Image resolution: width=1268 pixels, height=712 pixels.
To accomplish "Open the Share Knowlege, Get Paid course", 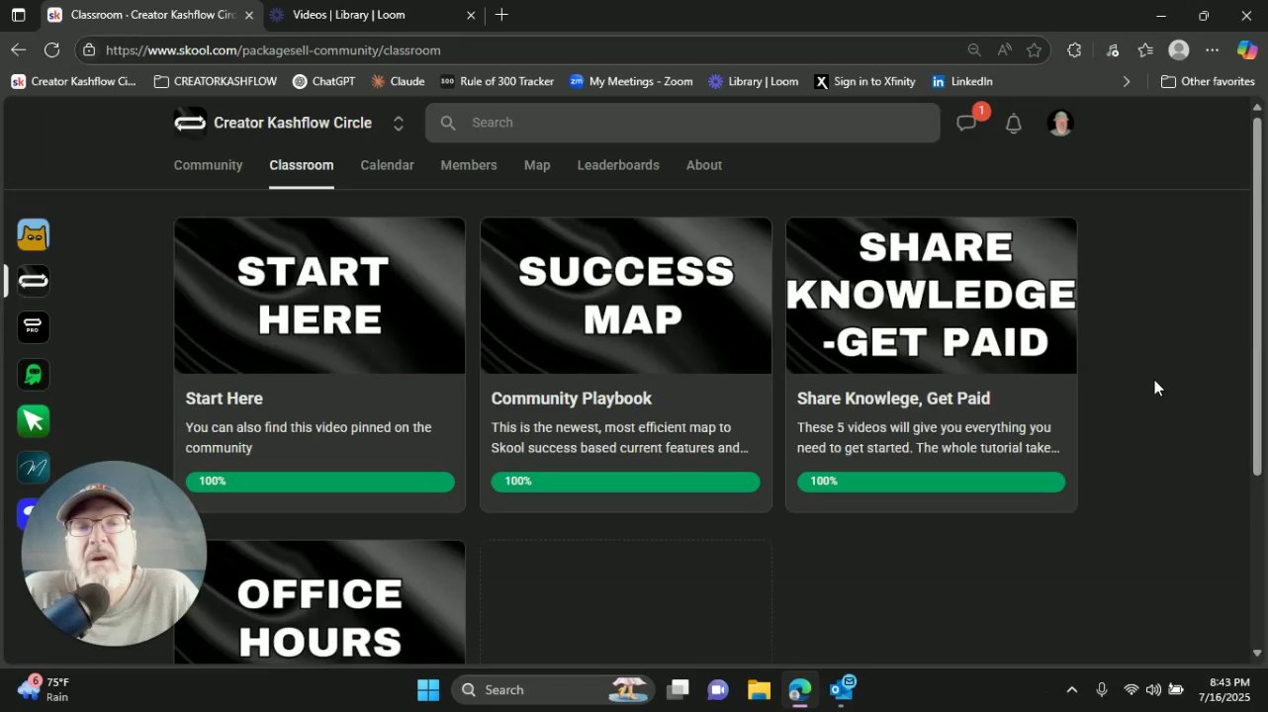I will [x=931, y=295].
